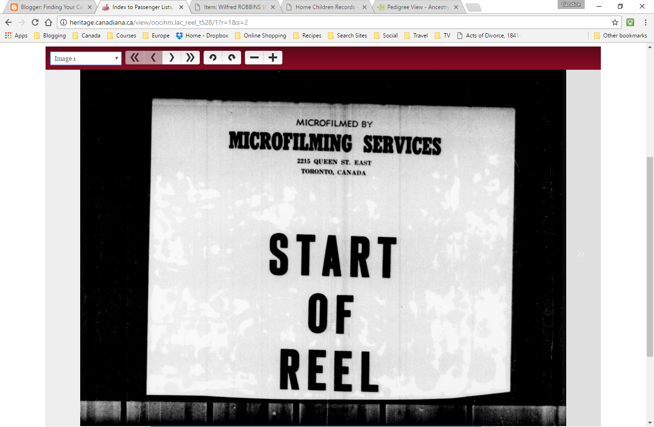Viewport: 654px width, 427px height.
Task: Expand the Other bookmarks folder
Action: click(620, 36)
